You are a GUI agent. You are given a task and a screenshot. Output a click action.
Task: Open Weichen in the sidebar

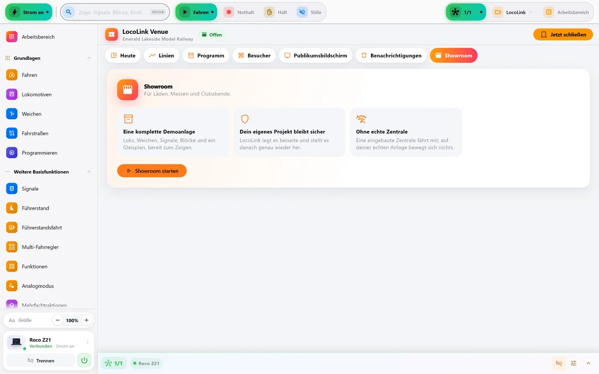[x=48, y=114]
